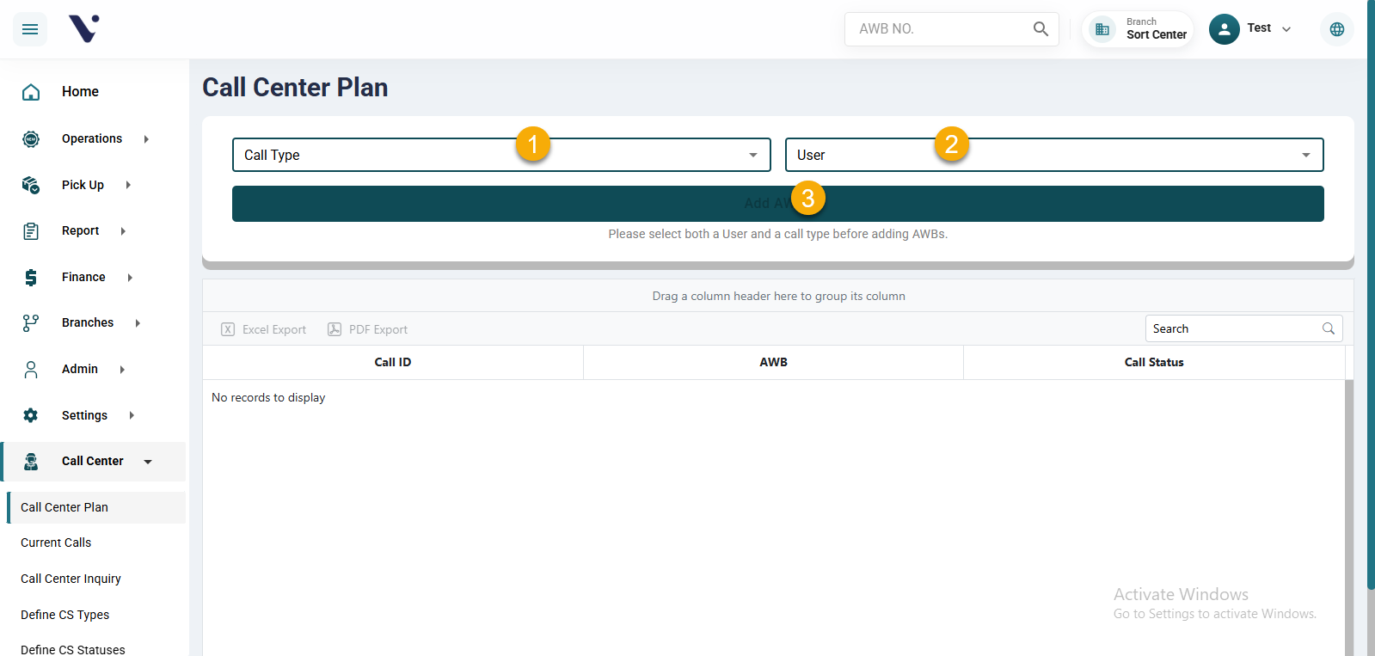Click the AWB search magnifier icon
Image resolution: width=1375 pixels, height=656 pixels.
[1040, 28]
